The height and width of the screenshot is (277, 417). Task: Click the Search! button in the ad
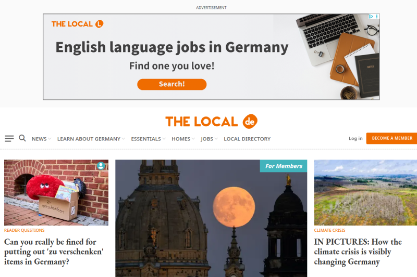click(x=172, y=84)
